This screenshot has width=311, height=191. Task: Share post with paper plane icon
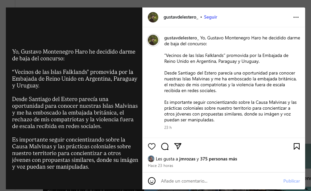(178, 146)
